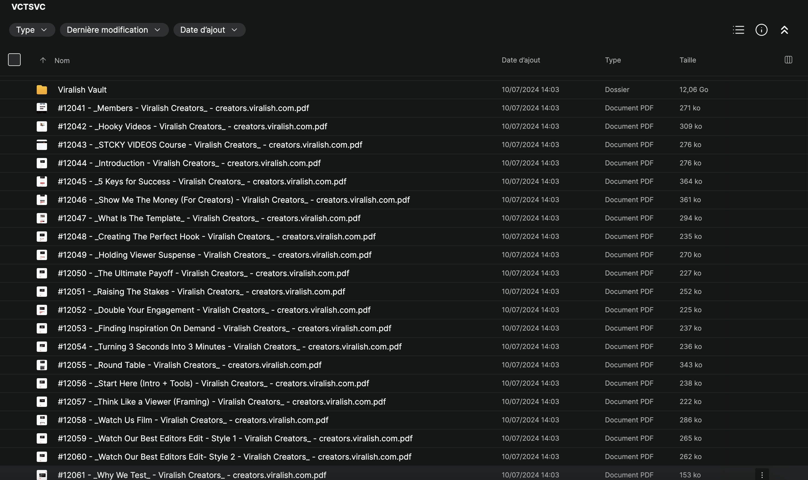This screenshot has width=808, height=480.
Task: Click PDF thumbnail of #12041 Members file
Action: [x=42, y=108]
